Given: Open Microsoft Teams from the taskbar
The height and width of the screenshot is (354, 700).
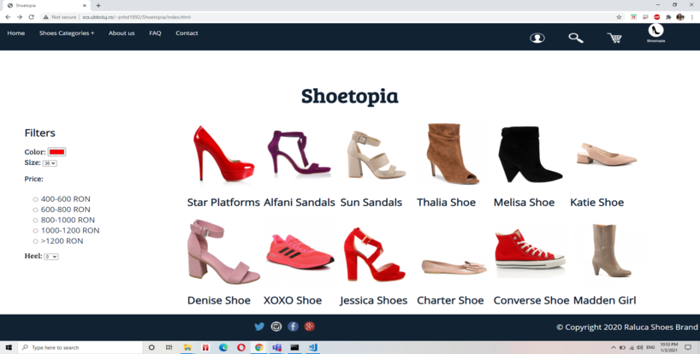Looking at the screenshot, I should tap(276, 347).
